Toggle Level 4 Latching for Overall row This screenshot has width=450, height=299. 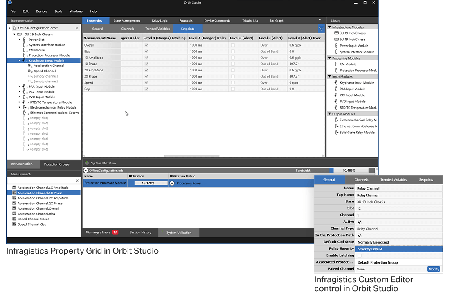coord(146,45)
